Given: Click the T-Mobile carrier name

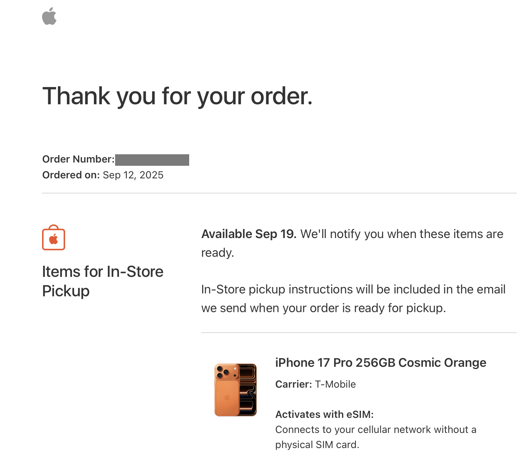Looking at the screenshot, I should pyautogui.click(x=335, y=384).
